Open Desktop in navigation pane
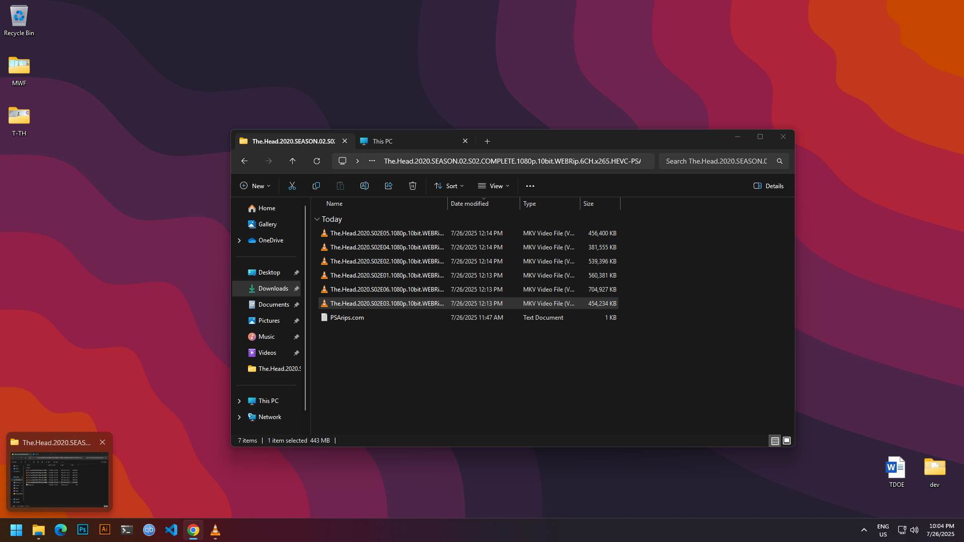This screenshot has width=964, height=542. [x=267, y=273]
